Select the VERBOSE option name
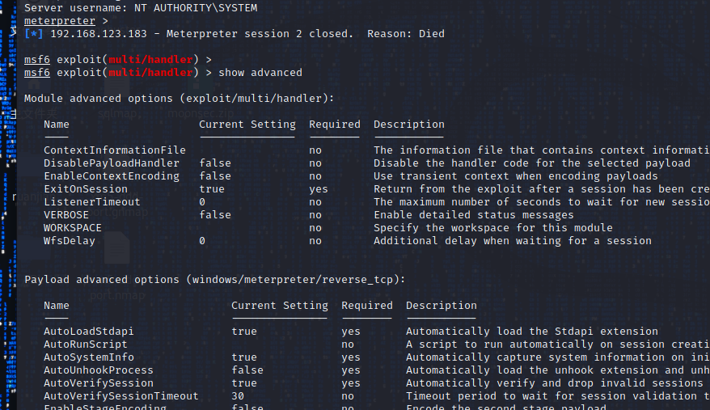Image resolution: width=710 pixels, height=410 pixels. pyautogui.click(x=66, y=215)
